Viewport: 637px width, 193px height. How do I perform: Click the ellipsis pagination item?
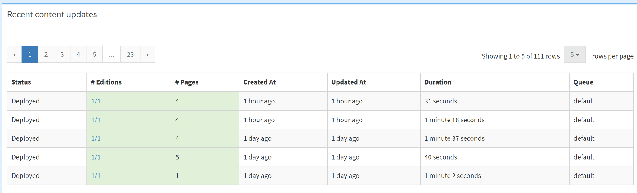pos(112,54)
